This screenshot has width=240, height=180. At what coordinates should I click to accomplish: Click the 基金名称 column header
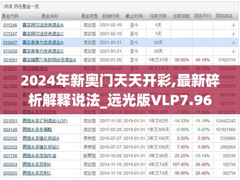click(50, 16)
